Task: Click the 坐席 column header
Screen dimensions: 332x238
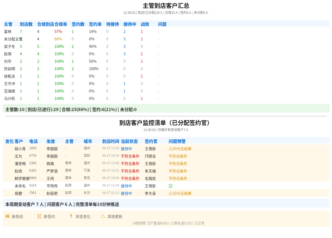Action: pos(51,141)
